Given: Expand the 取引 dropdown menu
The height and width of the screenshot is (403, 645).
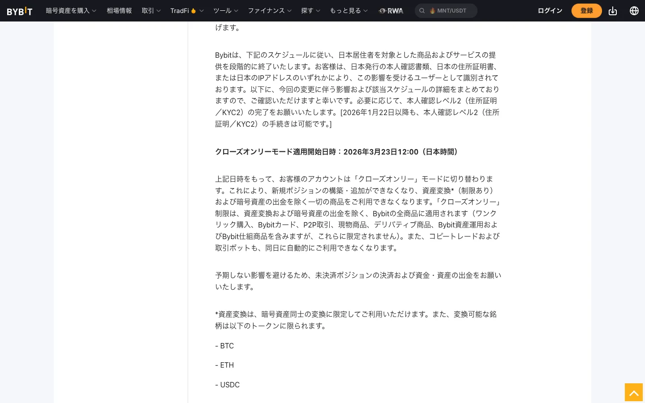Looking at the screenshot, I should click(151, 11).
